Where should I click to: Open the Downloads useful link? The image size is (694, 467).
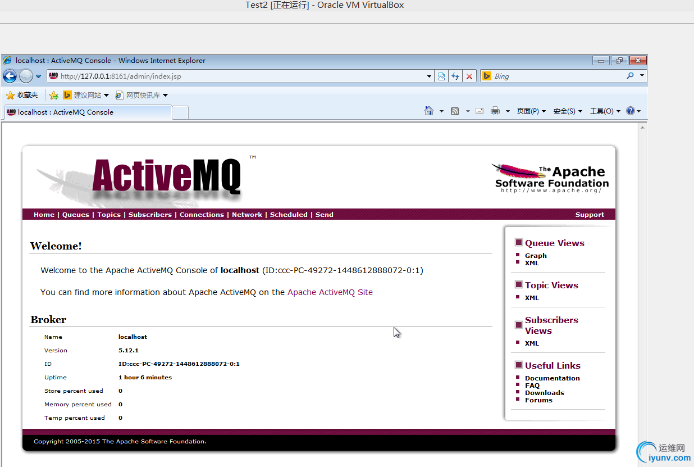[545, 393]
